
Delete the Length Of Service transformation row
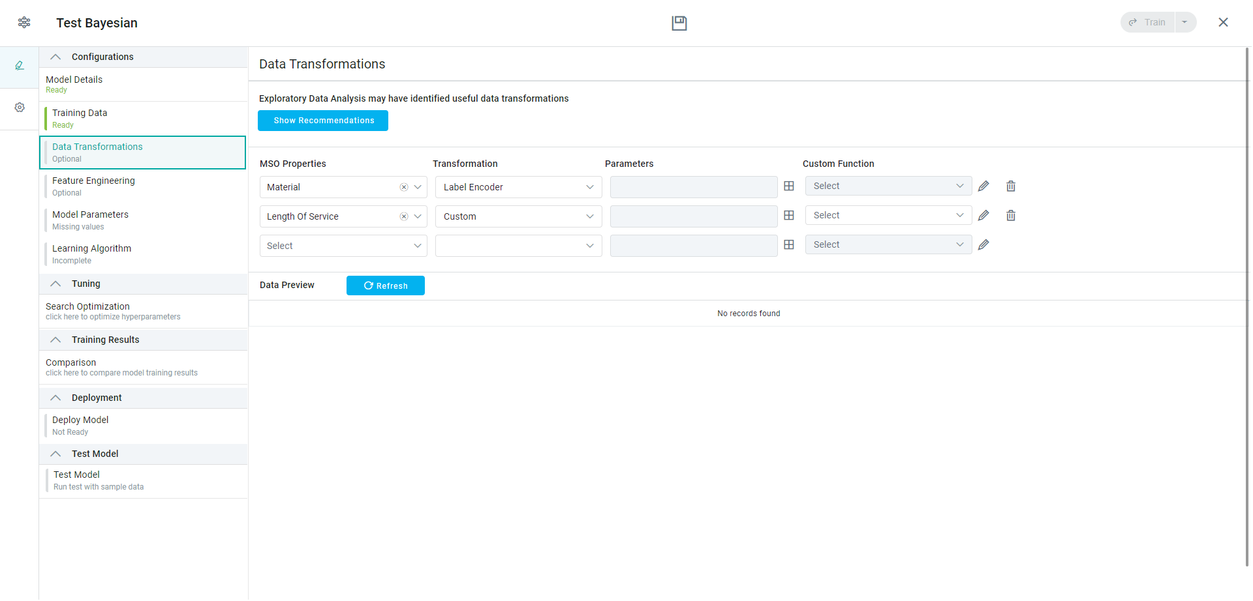pos(1010,216)
